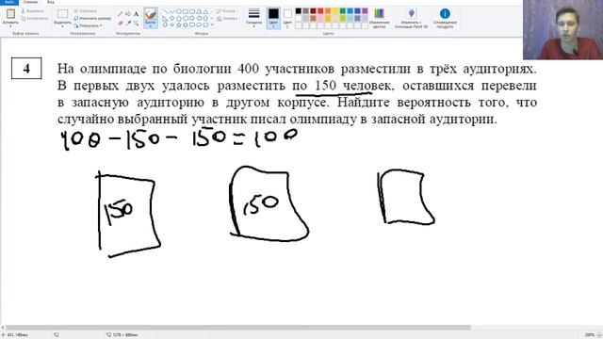Viewport: 603px width, 339px height.
Task: Click the Product alert info icon
Action: pos(445,14)
